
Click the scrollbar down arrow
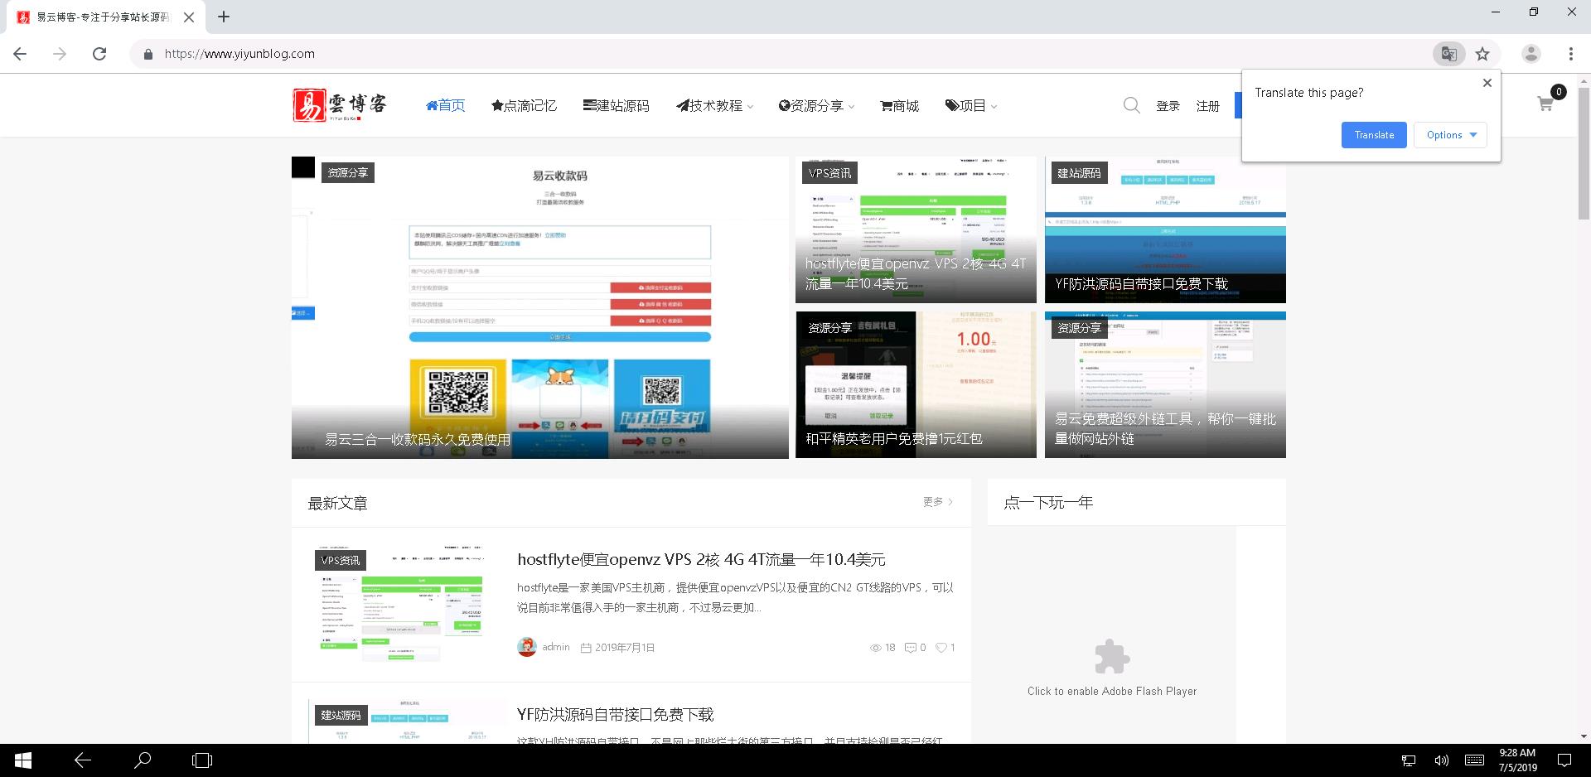pyautogui.click(x=1584, y=736)
